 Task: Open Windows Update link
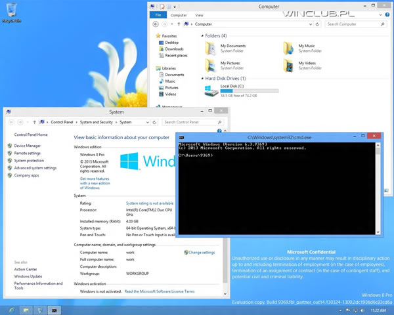28,276
